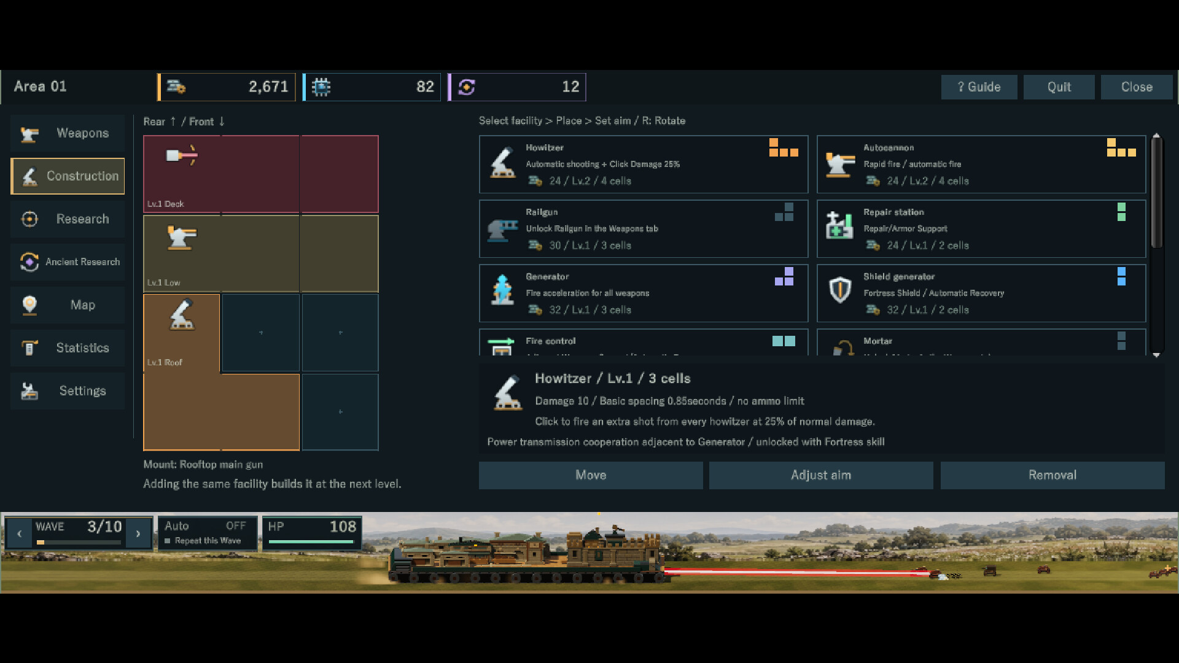
Task: Open the Weapons tab
Action: pyautogui.click(x=68, y=133)
